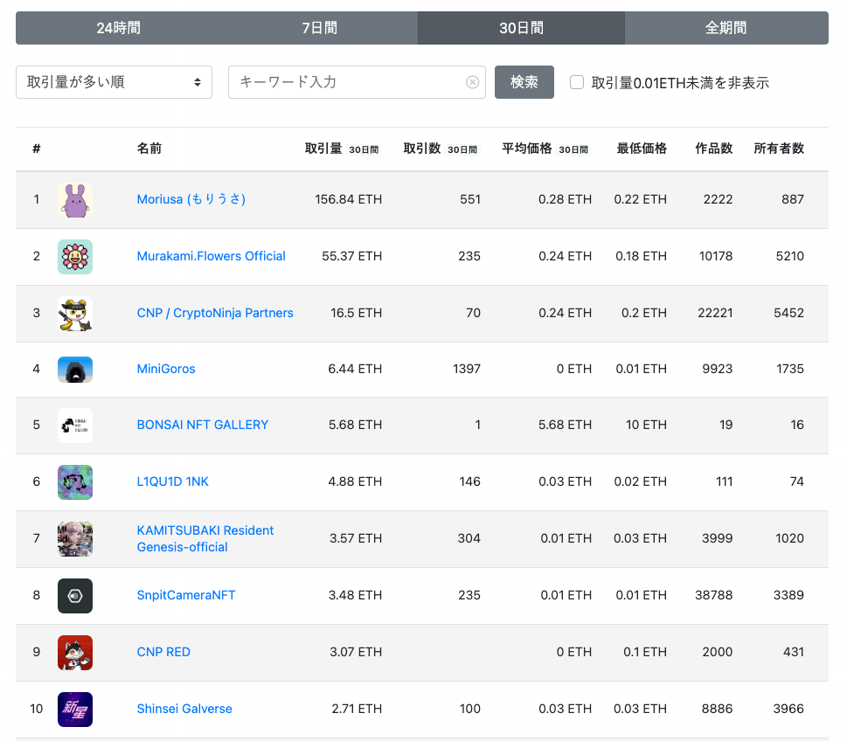Click the 平均価格 30日間 column header
Screen dimensions: 847x741
click(546, 149)
